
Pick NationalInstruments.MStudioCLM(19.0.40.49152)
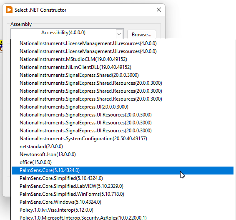click(123, 59)
